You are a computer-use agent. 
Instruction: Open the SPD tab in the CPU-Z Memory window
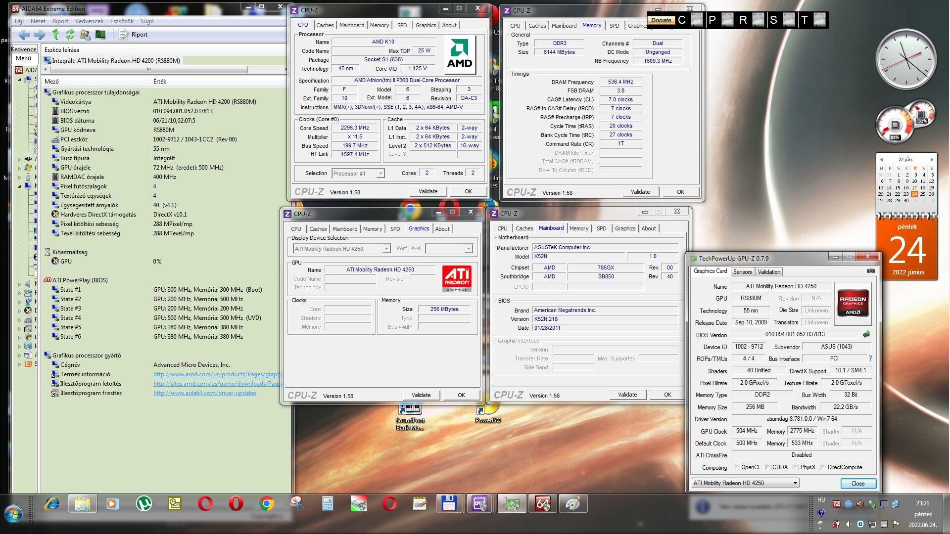(x=614, y=26)
